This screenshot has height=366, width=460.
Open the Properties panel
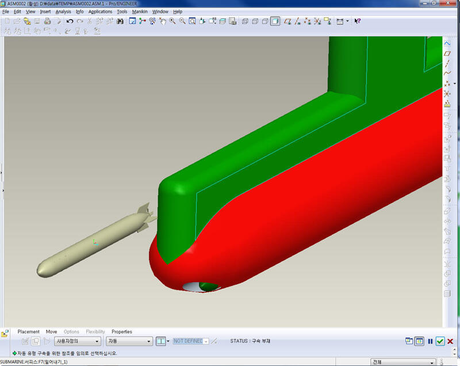pyautogui.click(x=121, y=331)
